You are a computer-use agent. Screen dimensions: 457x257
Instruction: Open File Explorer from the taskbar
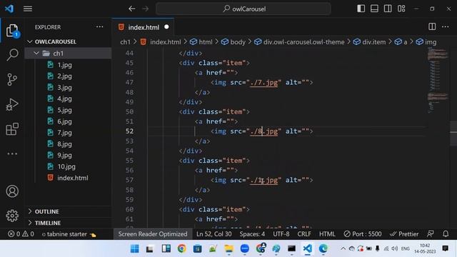point(228,248)
